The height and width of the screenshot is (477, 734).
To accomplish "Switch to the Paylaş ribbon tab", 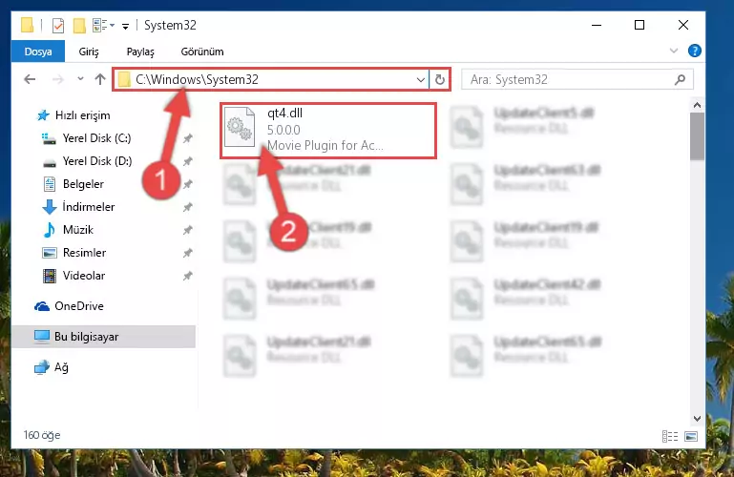I will [x=140, y=52].
